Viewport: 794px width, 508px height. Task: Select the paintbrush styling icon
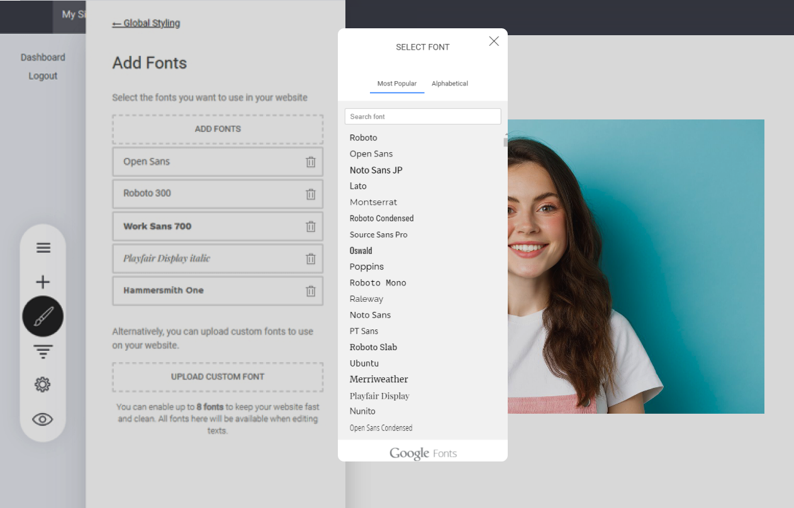click(x=43, y=316)
